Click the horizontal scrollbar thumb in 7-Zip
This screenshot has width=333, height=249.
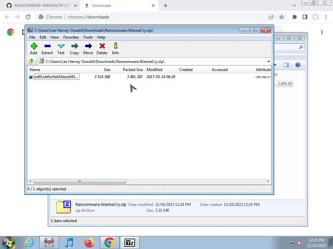(80, 182)
